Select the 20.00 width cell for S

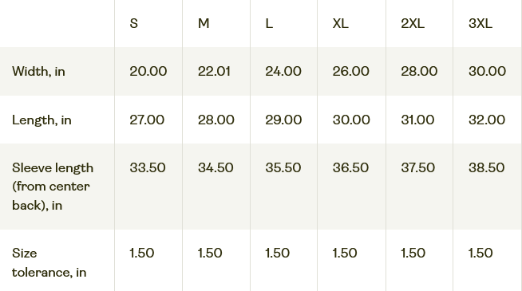(148, 72)
